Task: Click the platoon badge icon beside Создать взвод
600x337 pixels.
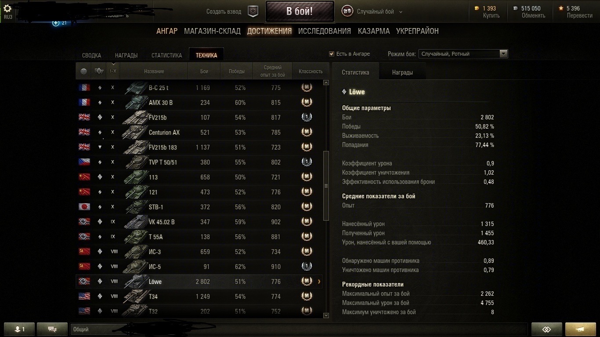Action: point(253,12)
